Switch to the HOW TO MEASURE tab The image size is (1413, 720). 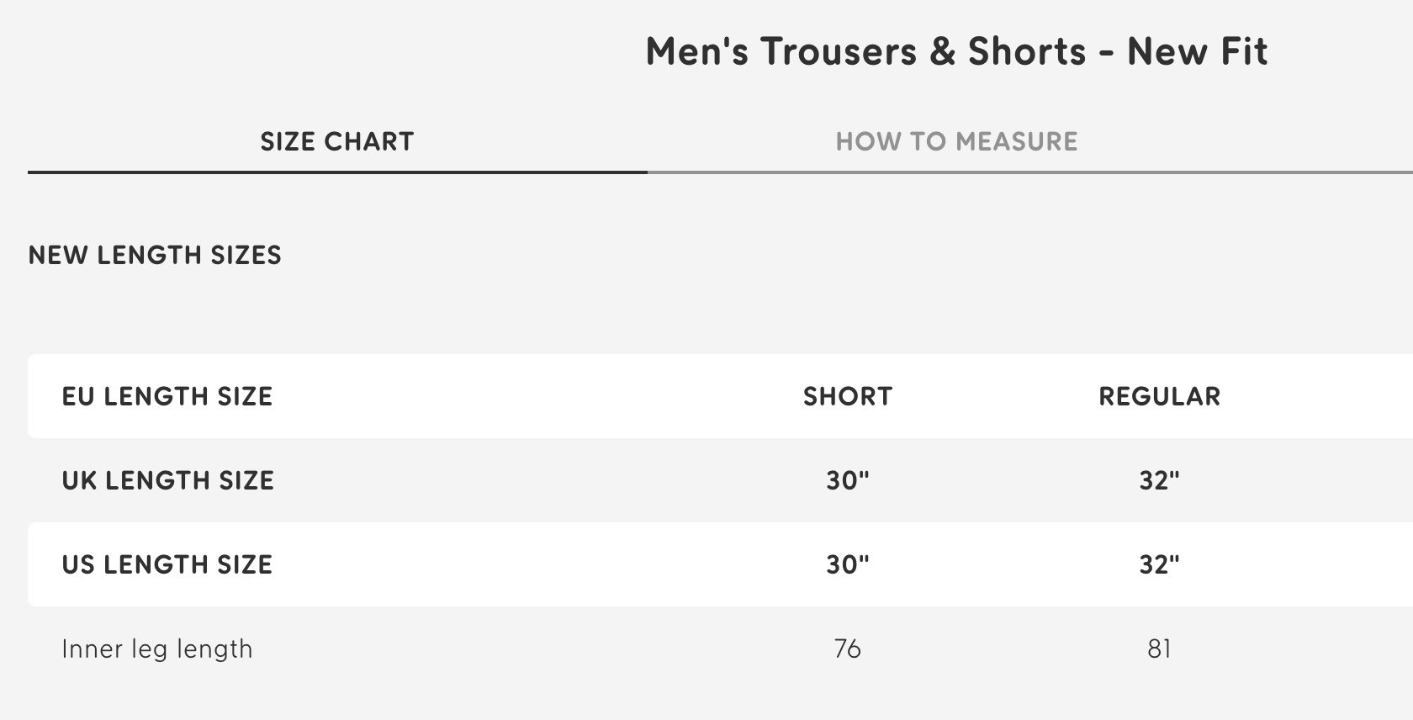pyautogui.click(x=956, y=141)
